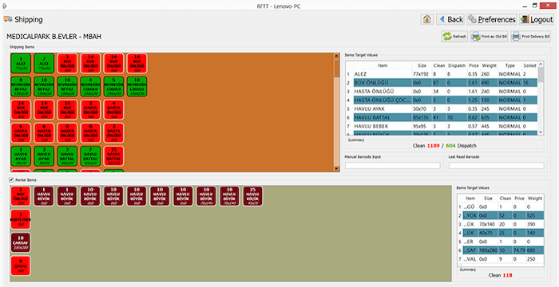
Task: Click the Last Read Barcode field
Action: point(496,166)
